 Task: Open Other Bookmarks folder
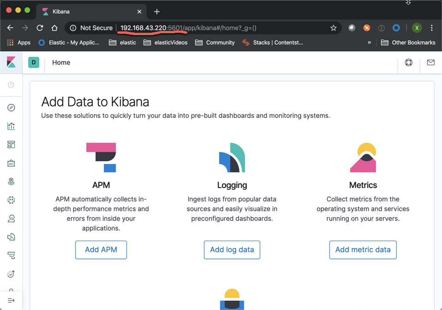point(408,43)
